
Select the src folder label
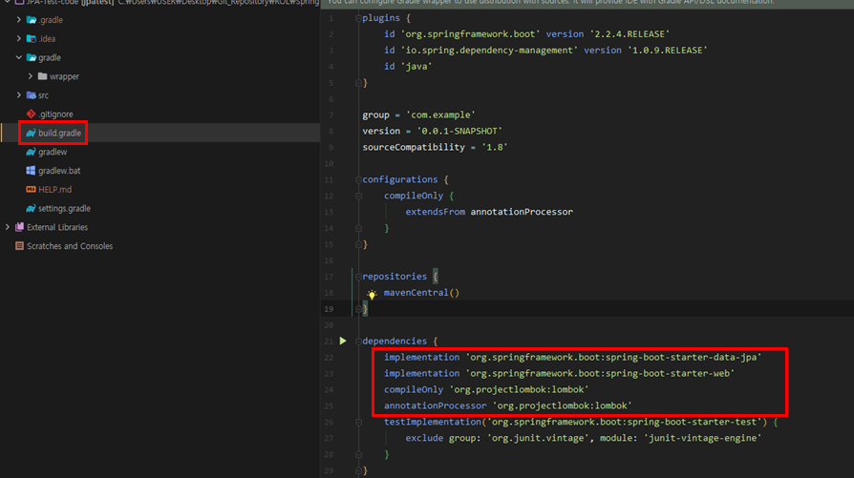(44, 95)
